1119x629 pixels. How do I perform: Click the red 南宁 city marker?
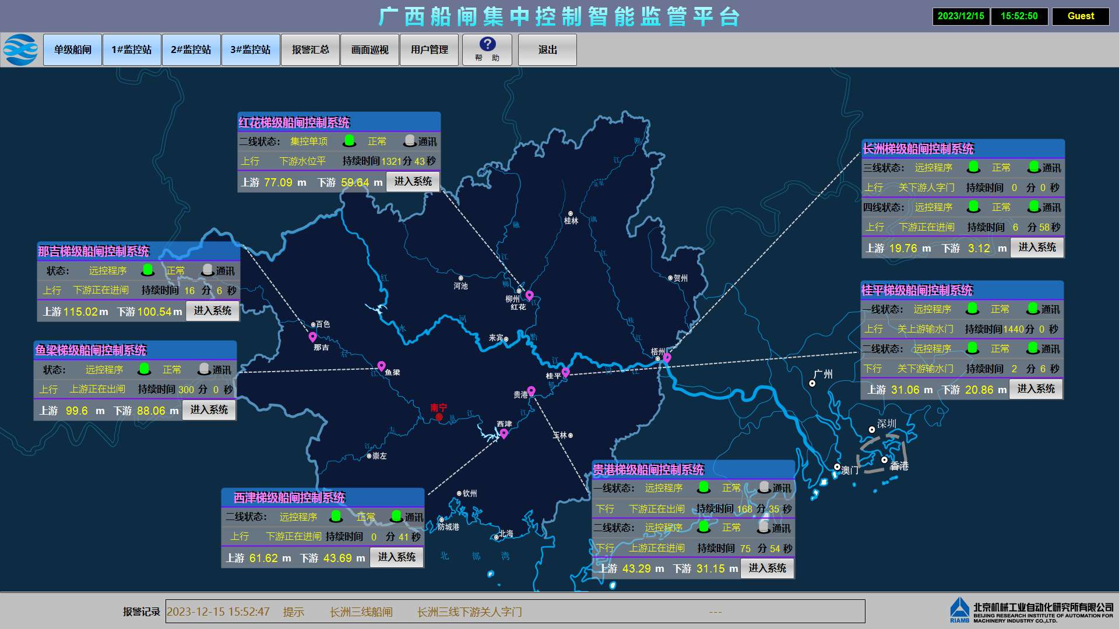point(439,416)
